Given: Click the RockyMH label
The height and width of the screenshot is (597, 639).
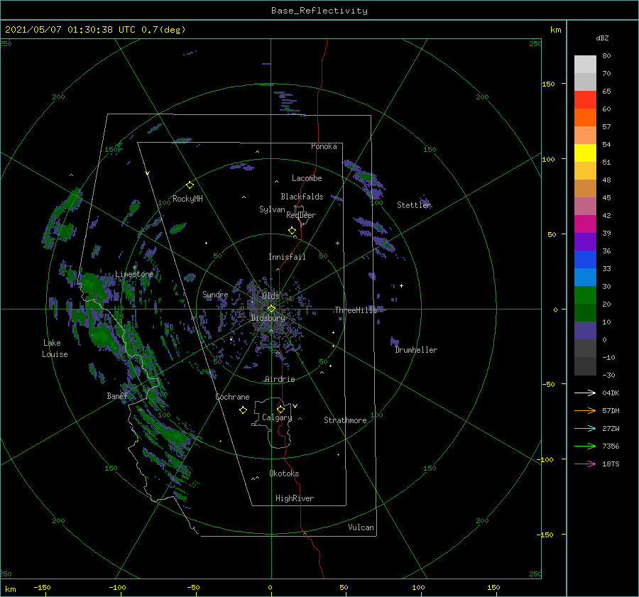Looking at the screenshot, I should tap(187, 199).
